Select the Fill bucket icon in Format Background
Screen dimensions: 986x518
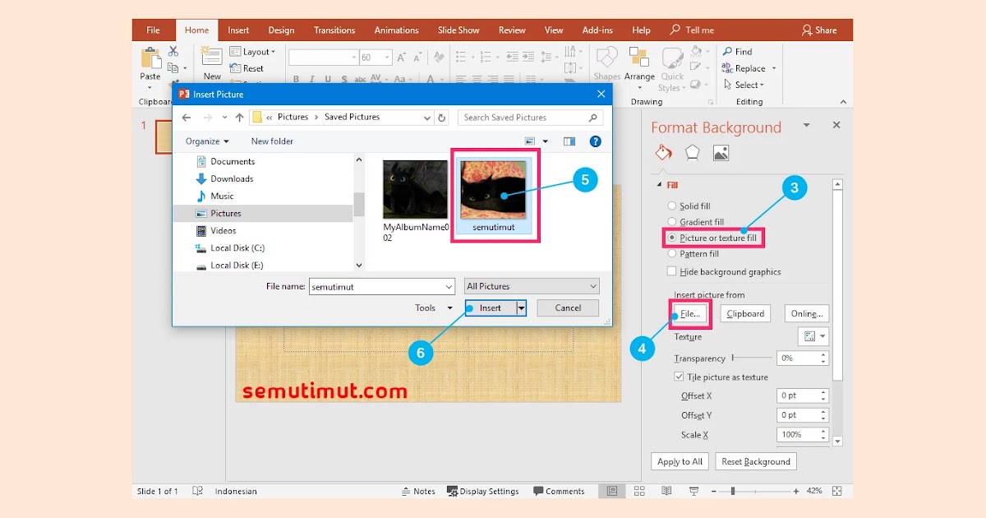663,152
